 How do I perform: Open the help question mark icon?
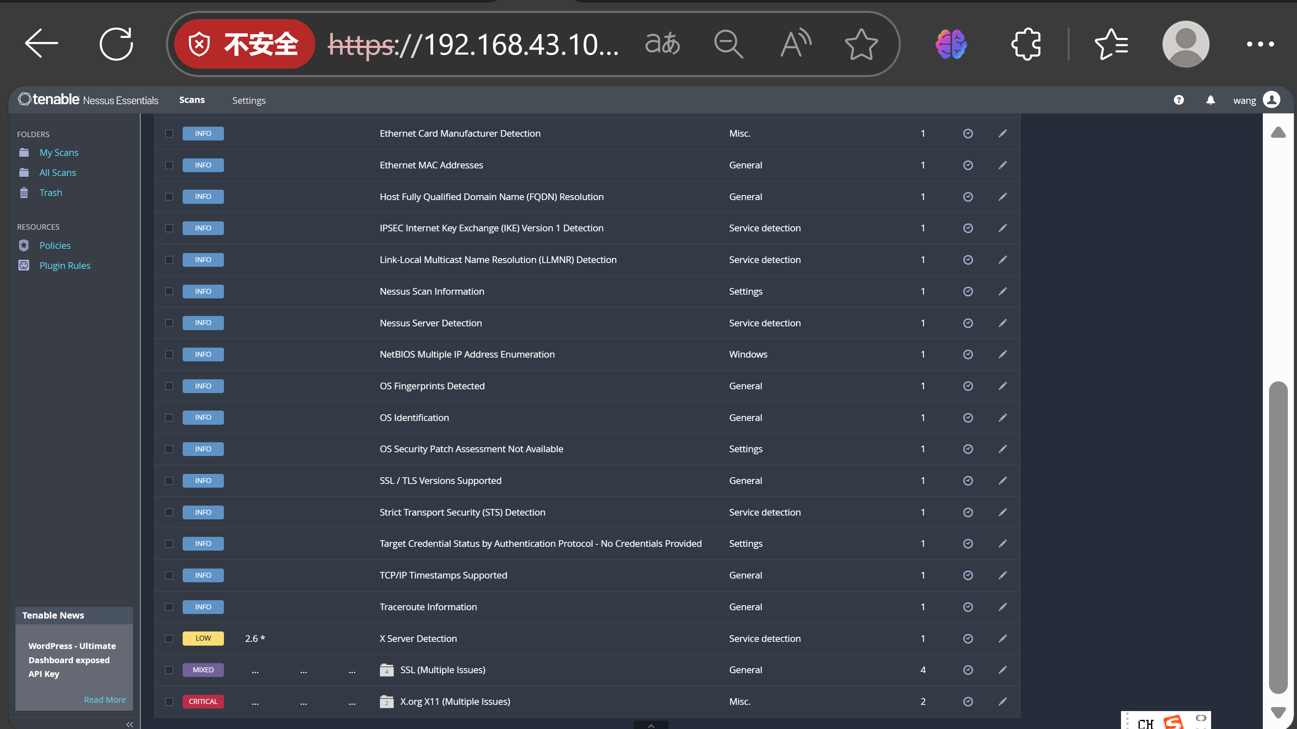pos(1179,100)
